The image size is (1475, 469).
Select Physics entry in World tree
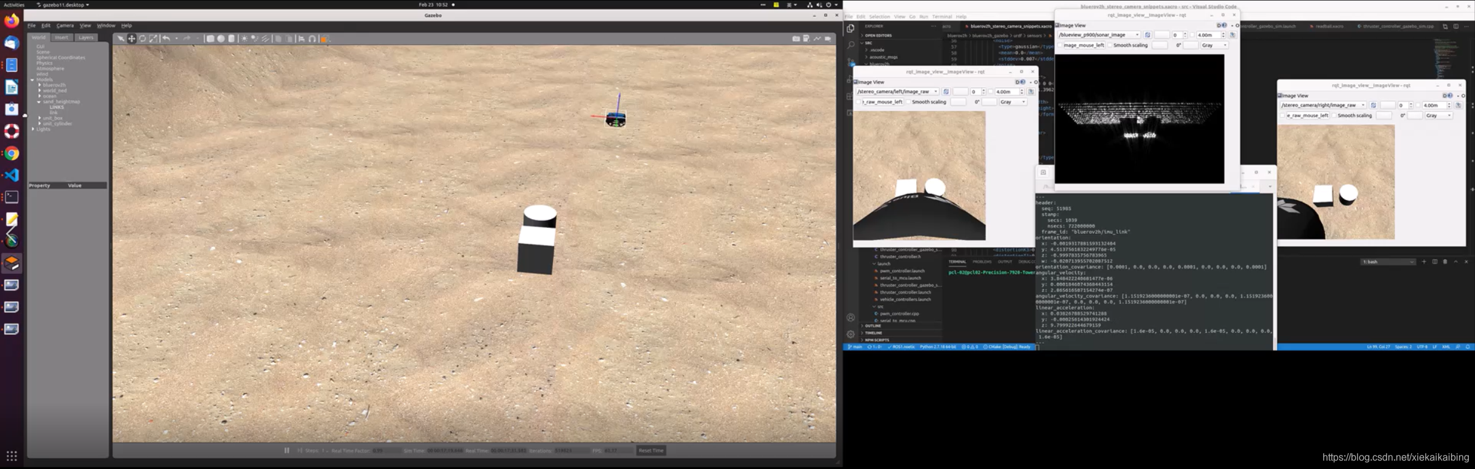(44, 63)
